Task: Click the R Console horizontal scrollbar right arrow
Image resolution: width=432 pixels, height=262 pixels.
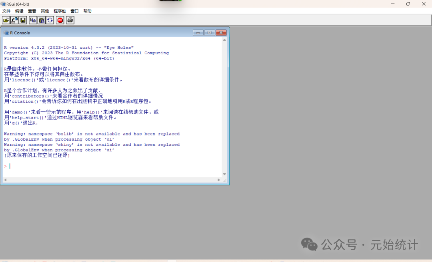Action: pos(219,180)
